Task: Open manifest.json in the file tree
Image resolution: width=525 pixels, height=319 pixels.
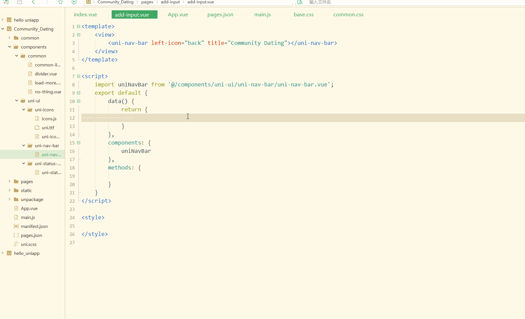Action: point(34,226)
